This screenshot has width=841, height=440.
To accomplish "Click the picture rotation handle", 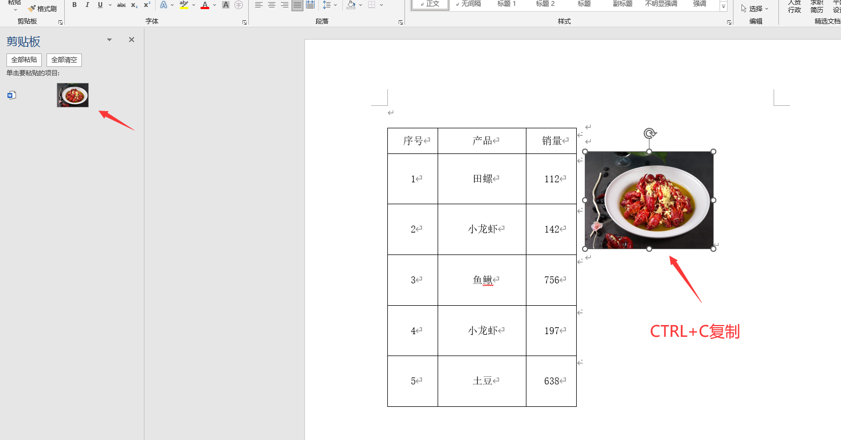I will [x=650, y=133].
